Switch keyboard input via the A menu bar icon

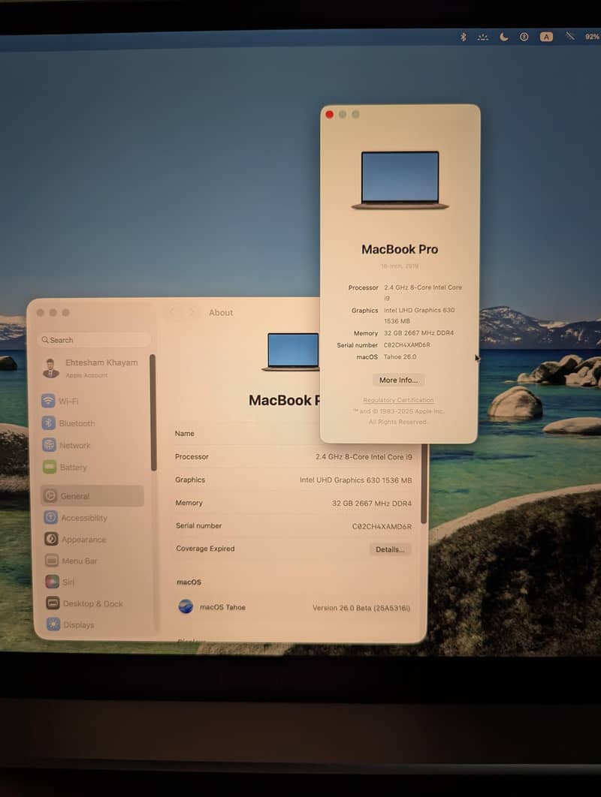click(x=546, y=36)
